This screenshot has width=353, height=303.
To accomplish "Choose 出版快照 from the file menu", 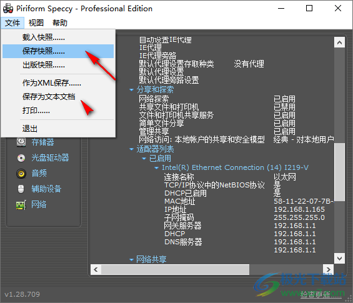I will click(58, 65).
